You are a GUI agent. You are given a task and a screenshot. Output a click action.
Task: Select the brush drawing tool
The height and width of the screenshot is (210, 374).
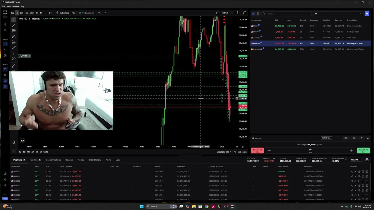pos(14,48)
